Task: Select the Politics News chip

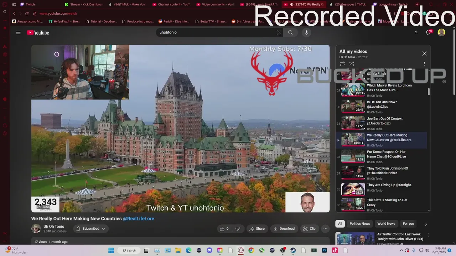Action: 359,224
